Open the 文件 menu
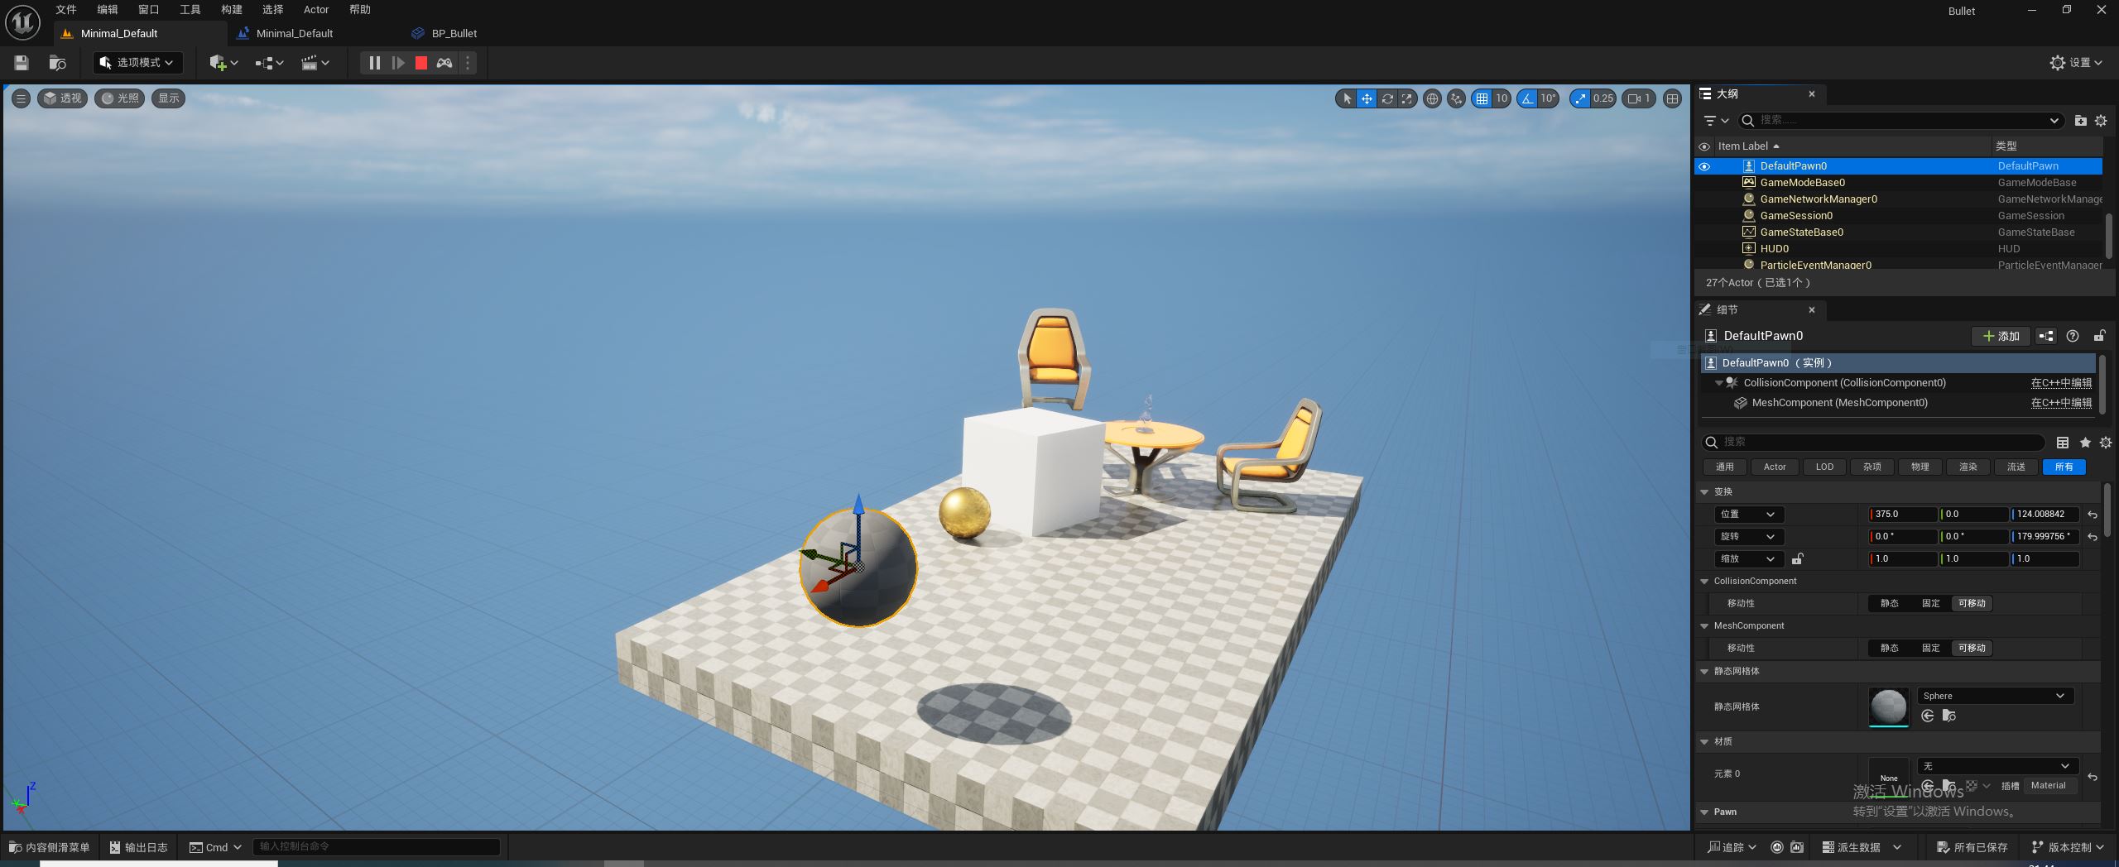This screenshot has height=867, width=2119. coord(66,10)
